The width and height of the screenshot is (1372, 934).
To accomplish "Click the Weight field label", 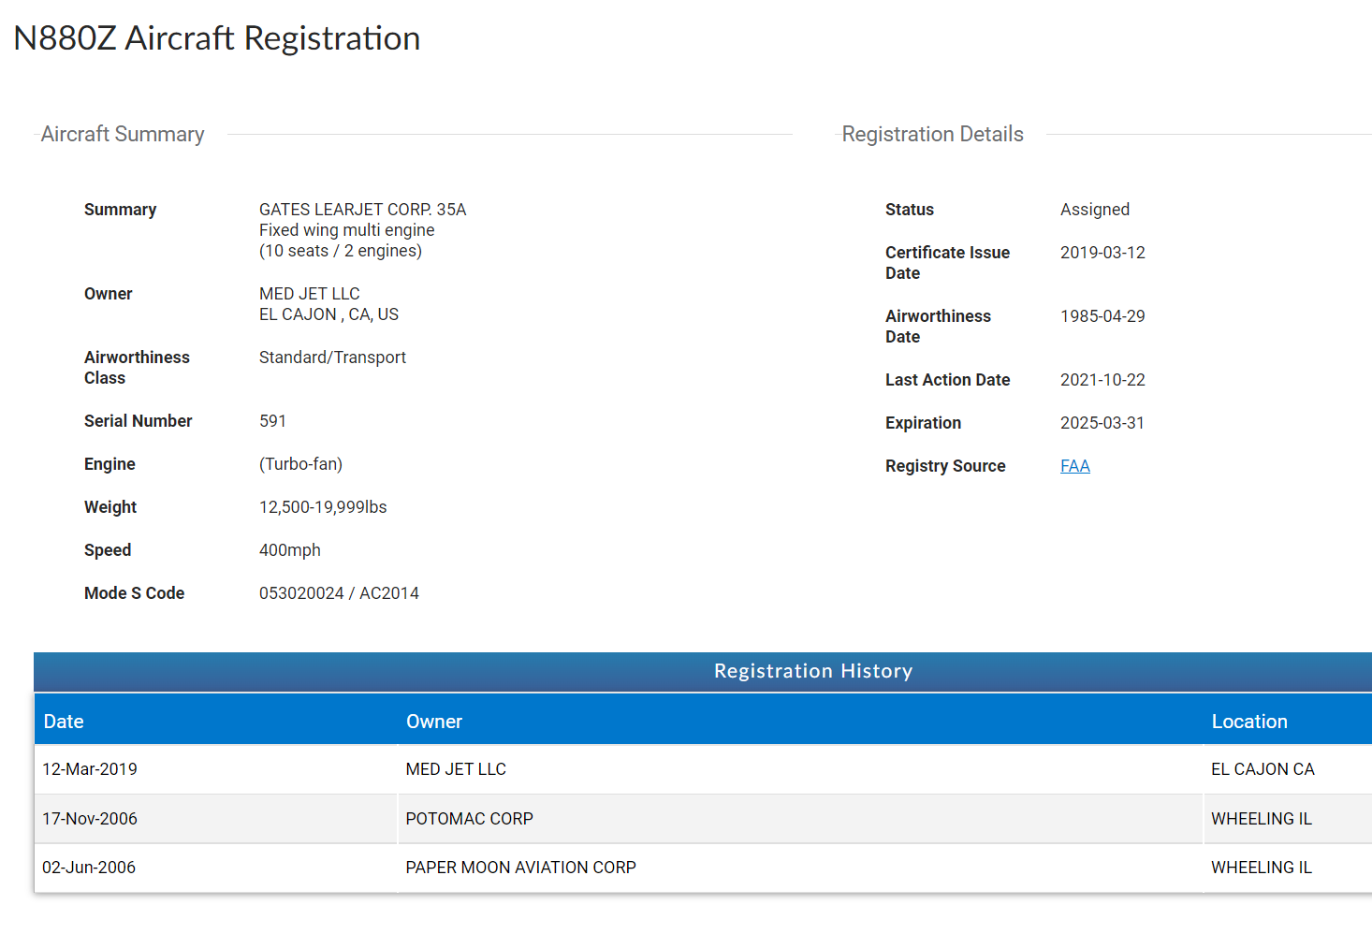I will 110,507.
